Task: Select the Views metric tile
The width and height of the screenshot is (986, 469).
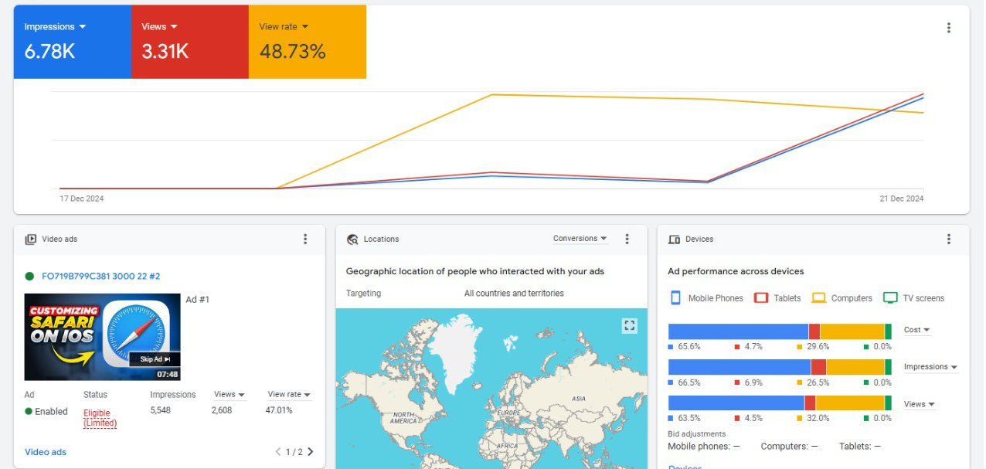Action: [190, 42]
